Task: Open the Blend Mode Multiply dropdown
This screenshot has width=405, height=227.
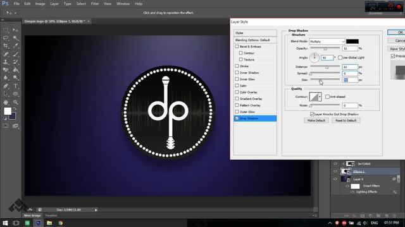Action: pos(327,42)
